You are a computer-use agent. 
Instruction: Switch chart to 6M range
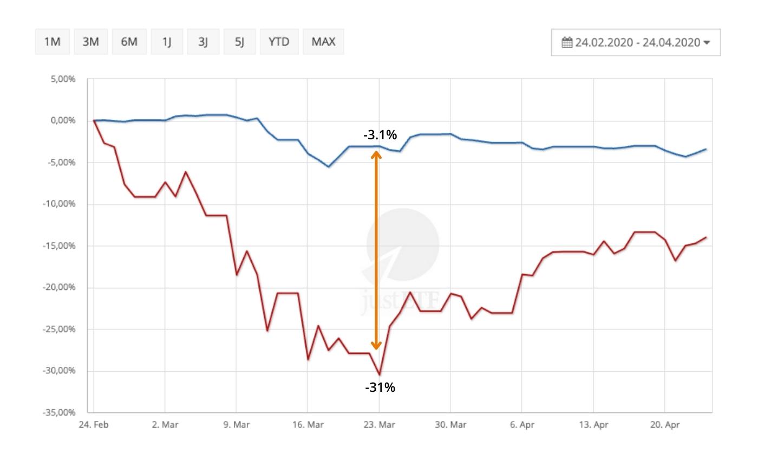click(129, 42)
